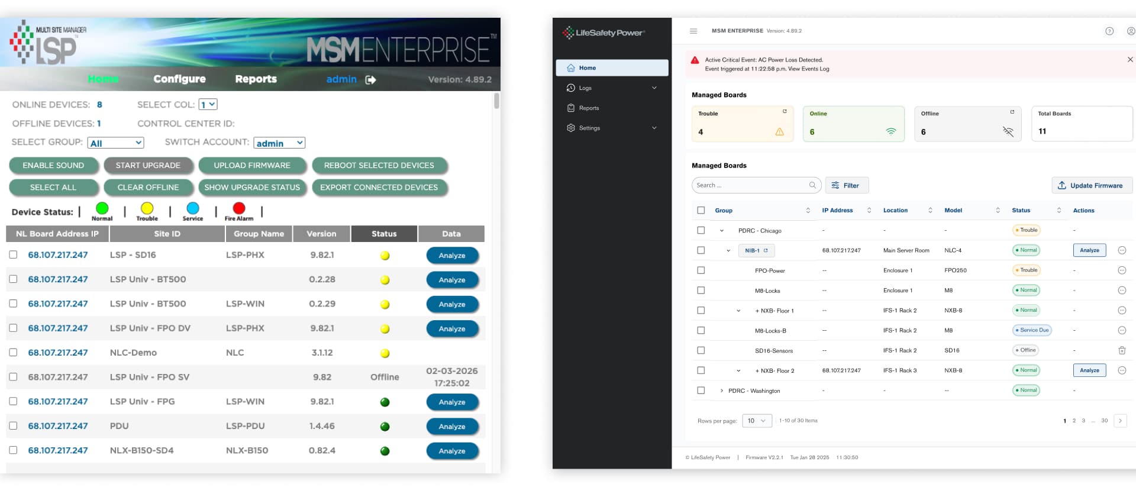Viewport: 1136px width, 487px height.
Task: Delete the SD16-Sensors row with trash icon
Action: [1122, 350]
